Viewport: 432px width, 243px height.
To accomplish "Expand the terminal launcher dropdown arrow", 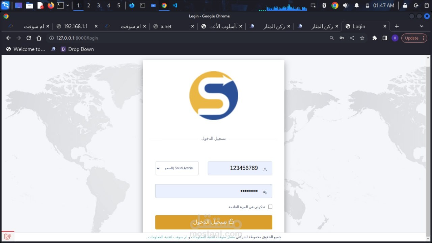I will [x=68, y=5].
